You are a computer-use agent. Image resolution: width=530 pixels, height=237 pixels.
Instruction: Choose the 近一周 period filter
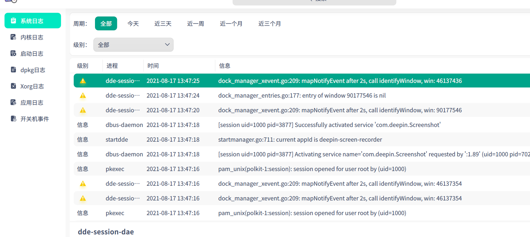[x=196, y=24]
